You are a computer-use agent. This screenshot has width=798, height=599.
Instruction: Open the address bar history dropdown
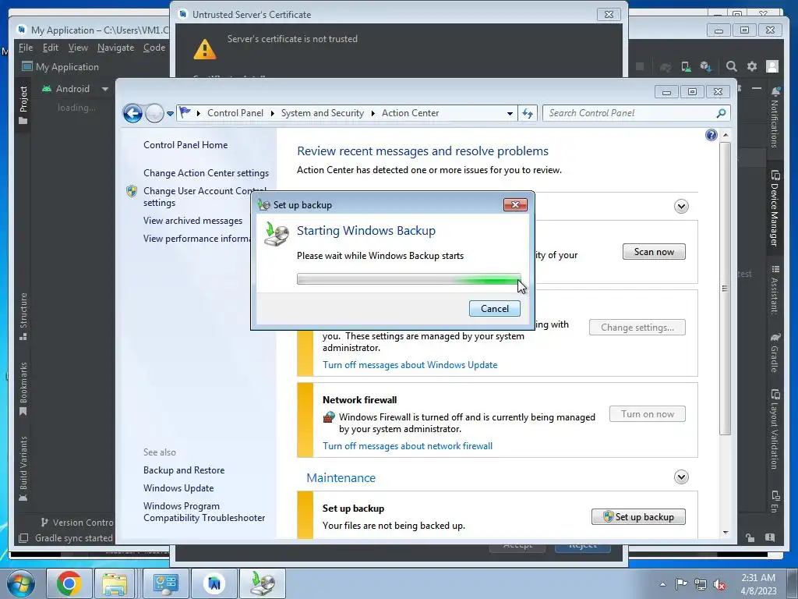510,114
